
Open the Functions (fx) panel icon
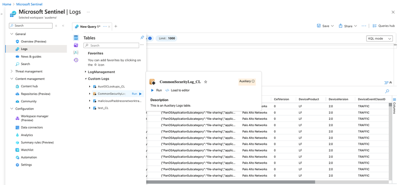[76, 52]
